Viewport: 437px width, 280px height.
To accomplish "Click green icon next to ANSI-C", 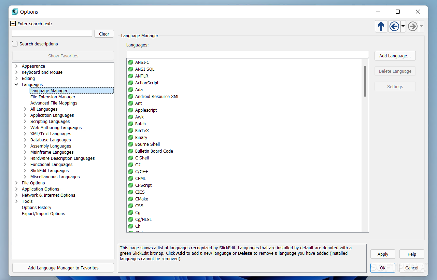I will point(130,62).
